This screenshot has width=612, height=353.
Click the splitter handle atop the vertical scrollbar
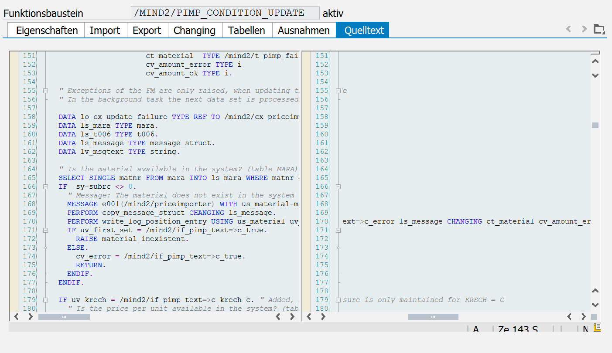pos(595,53)
